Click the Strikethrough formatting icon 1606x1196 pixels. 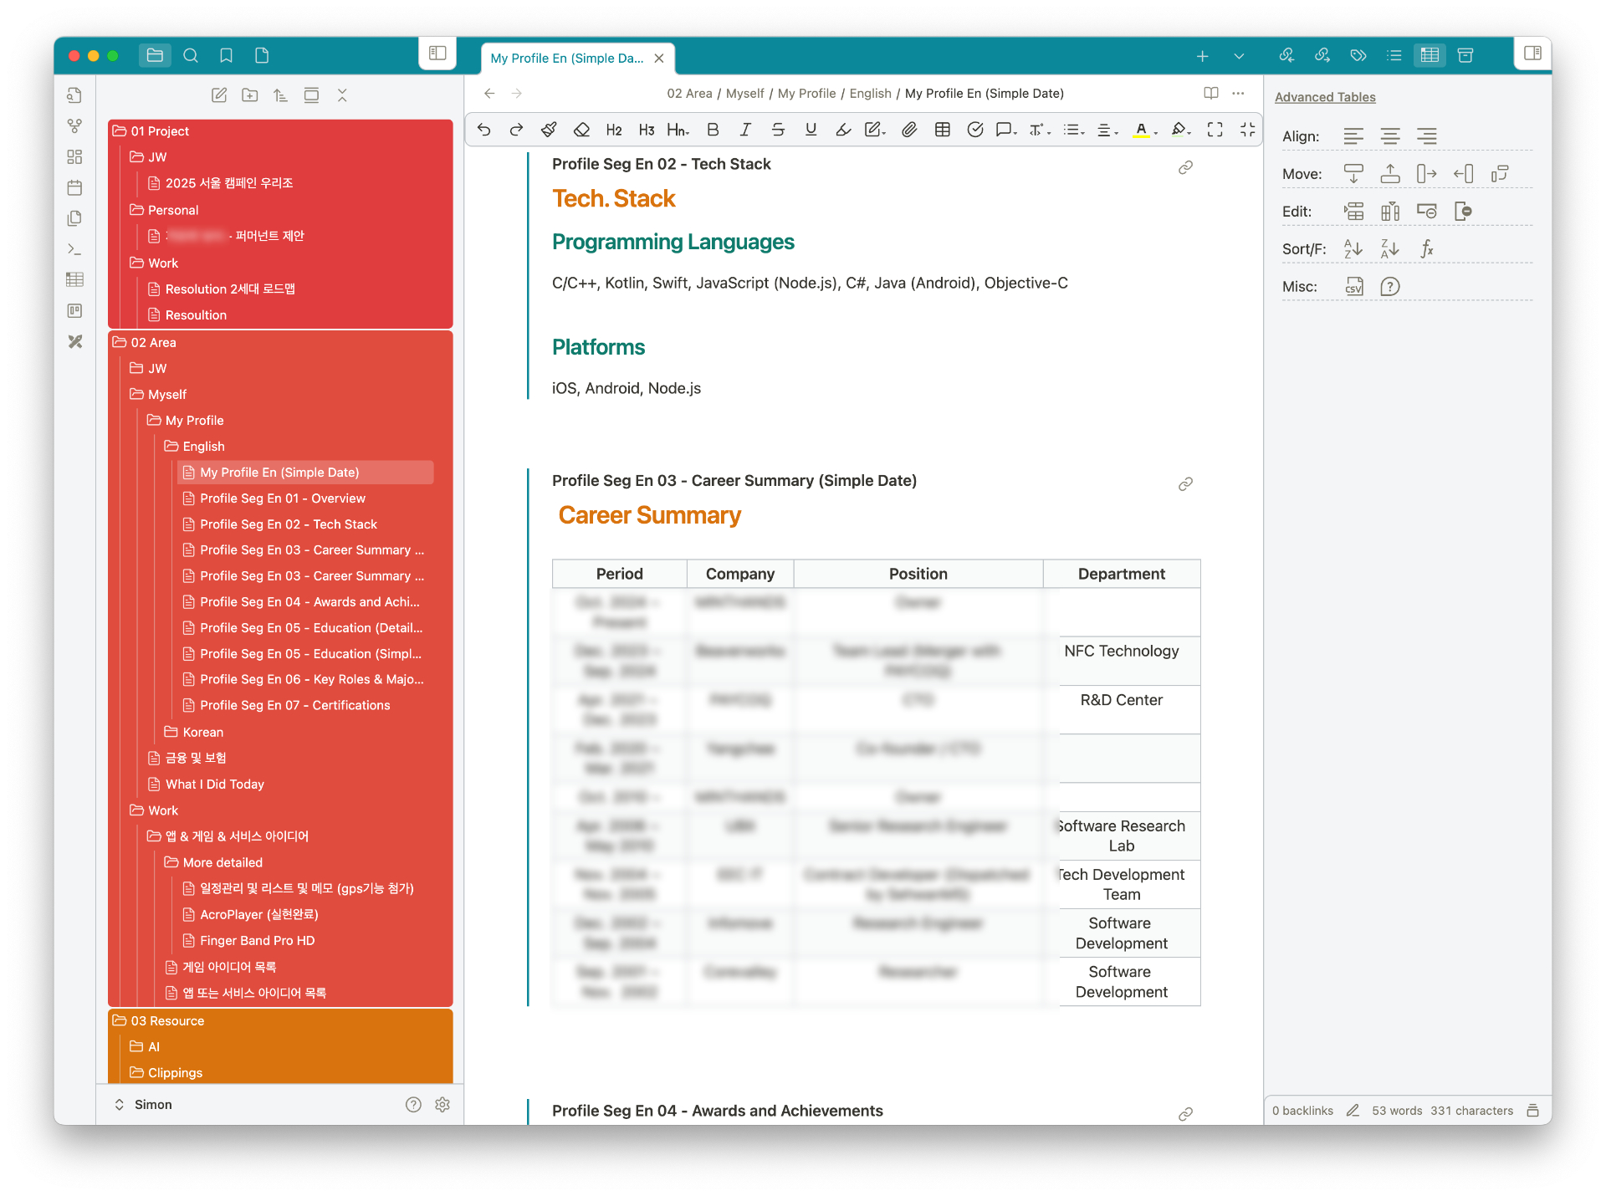pyautogui.click(x=778, y=130)
